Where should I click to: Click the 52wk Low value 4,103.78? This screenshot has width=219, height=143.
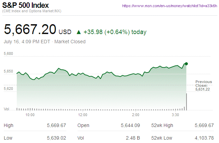click(x=204, y=137)
